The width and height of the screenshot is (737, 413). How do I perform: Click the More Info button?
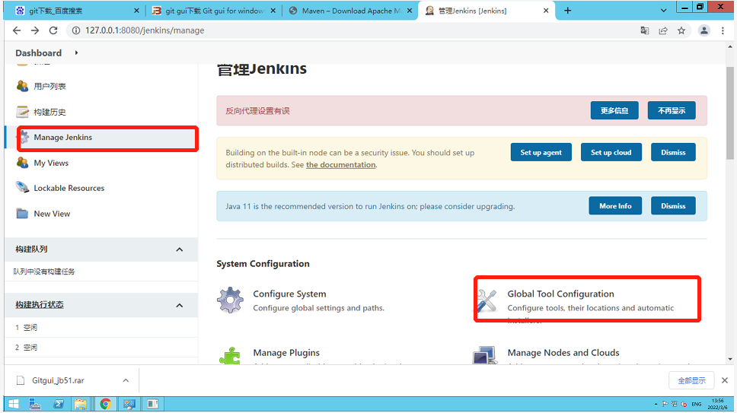tap(615, 205)
